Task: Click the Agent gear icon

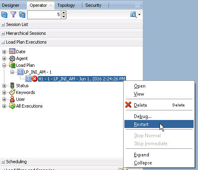Action: pos(12,58)
